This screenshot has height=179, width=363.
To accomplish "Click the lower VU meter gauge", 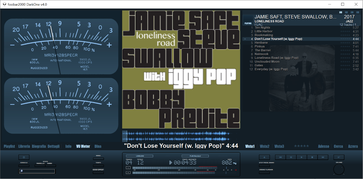I will click(61, 106).
